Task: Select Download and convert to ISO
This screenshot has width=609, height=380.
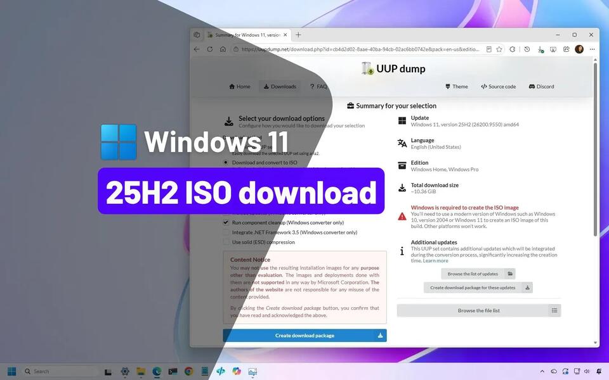Action: (x=226, y=163)
